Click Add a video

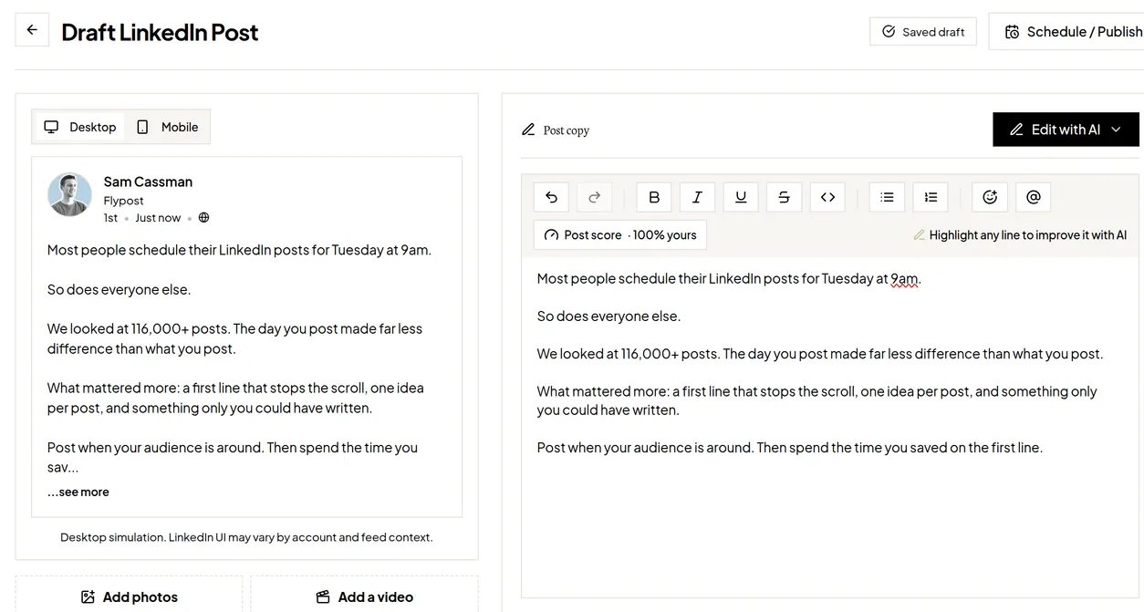coord(364,596)
